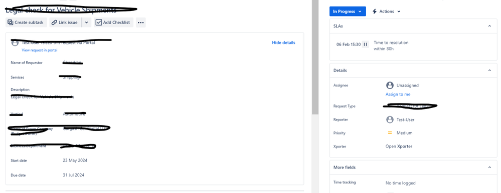This screenshot has height=193, width=501.
Task: Open the Actions lightning menu
Action: (386, 11)
